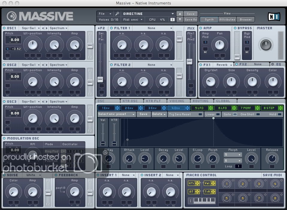The width and height of the screenshot is (287, 210).
Task: Toggle the OSC1 power button
Action: click(x=4, y=28)
